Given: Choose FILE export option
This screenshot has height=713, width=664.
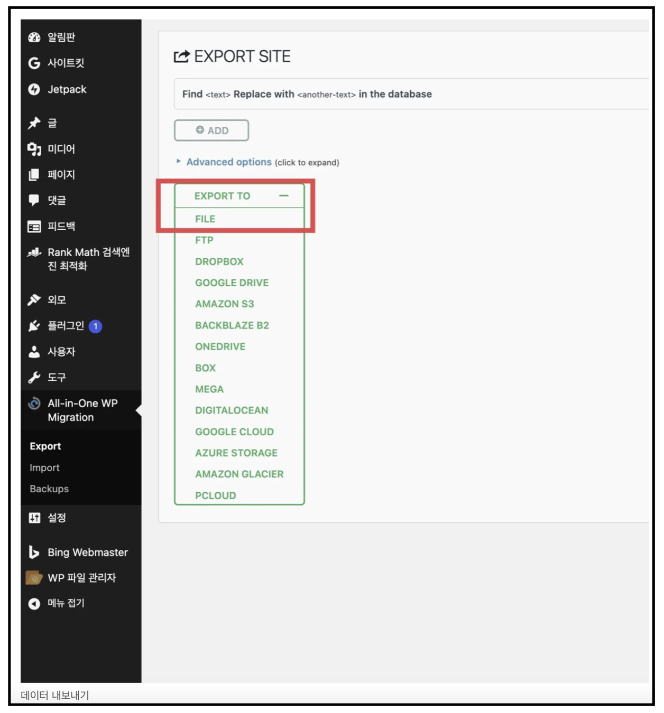Looking at the screenshot, I should point(205,219).
